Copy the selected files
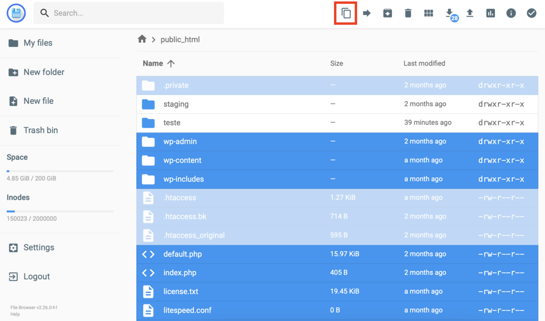This screenshot has height=321, width=545. 345,13
